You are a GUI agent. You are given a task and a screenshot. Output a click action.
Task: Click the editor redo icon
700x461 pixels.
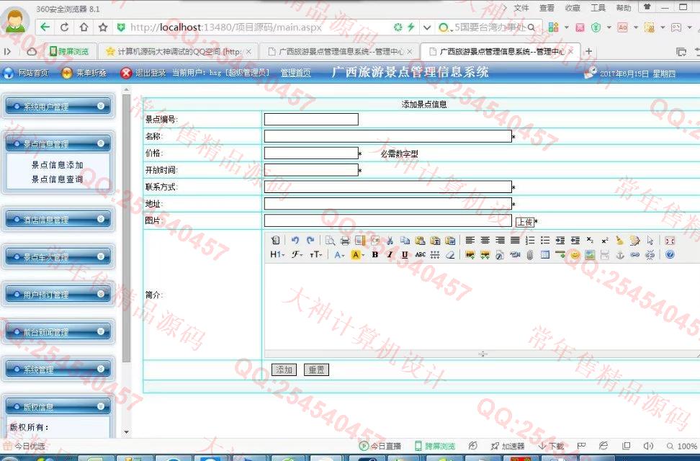point(310,241)
